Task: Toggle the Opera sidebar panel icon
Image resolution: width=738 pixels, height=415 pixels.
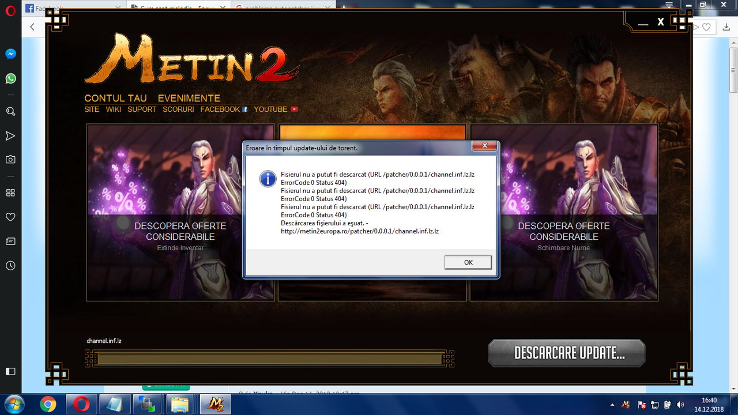Action: (x=10, y=371)
